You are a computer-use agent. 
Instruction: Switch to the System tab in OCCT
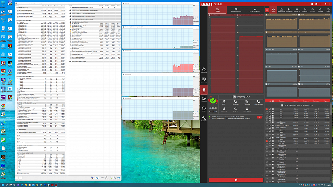click(218, 9)
